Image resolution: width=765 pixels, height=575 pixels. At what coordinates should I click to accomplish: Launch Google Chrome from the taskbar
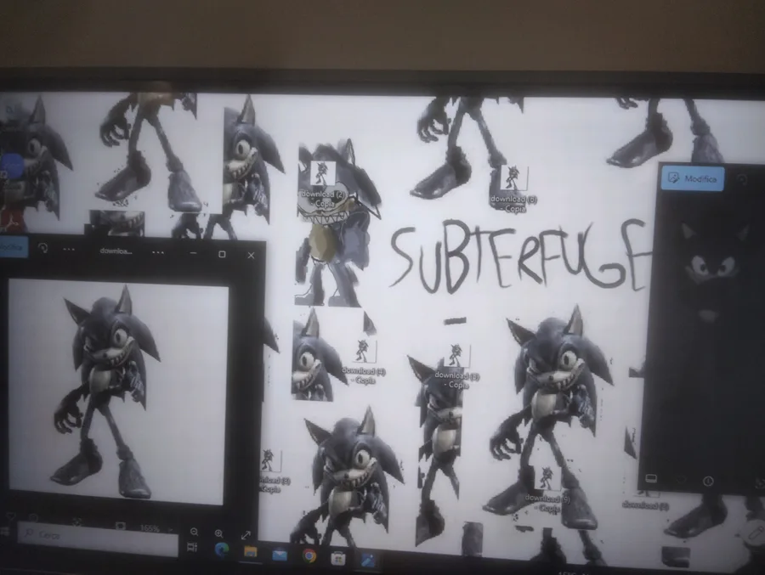(309, 556)
